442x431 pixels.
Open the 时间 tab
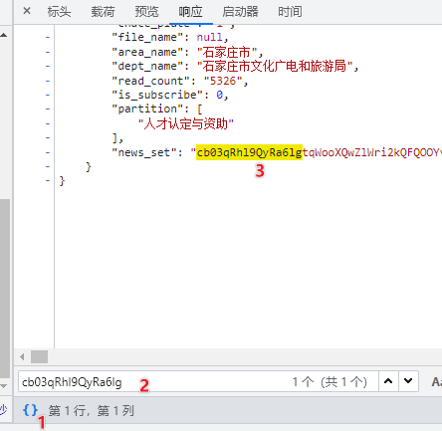290,12
